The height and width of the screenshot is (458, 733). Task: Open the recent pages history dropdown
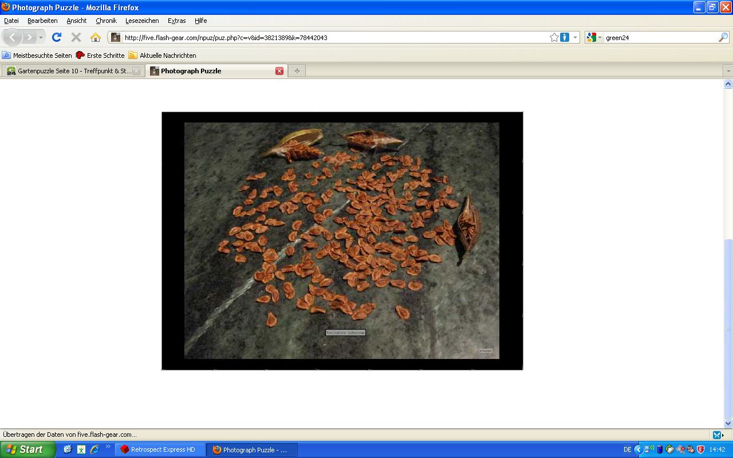41,38
